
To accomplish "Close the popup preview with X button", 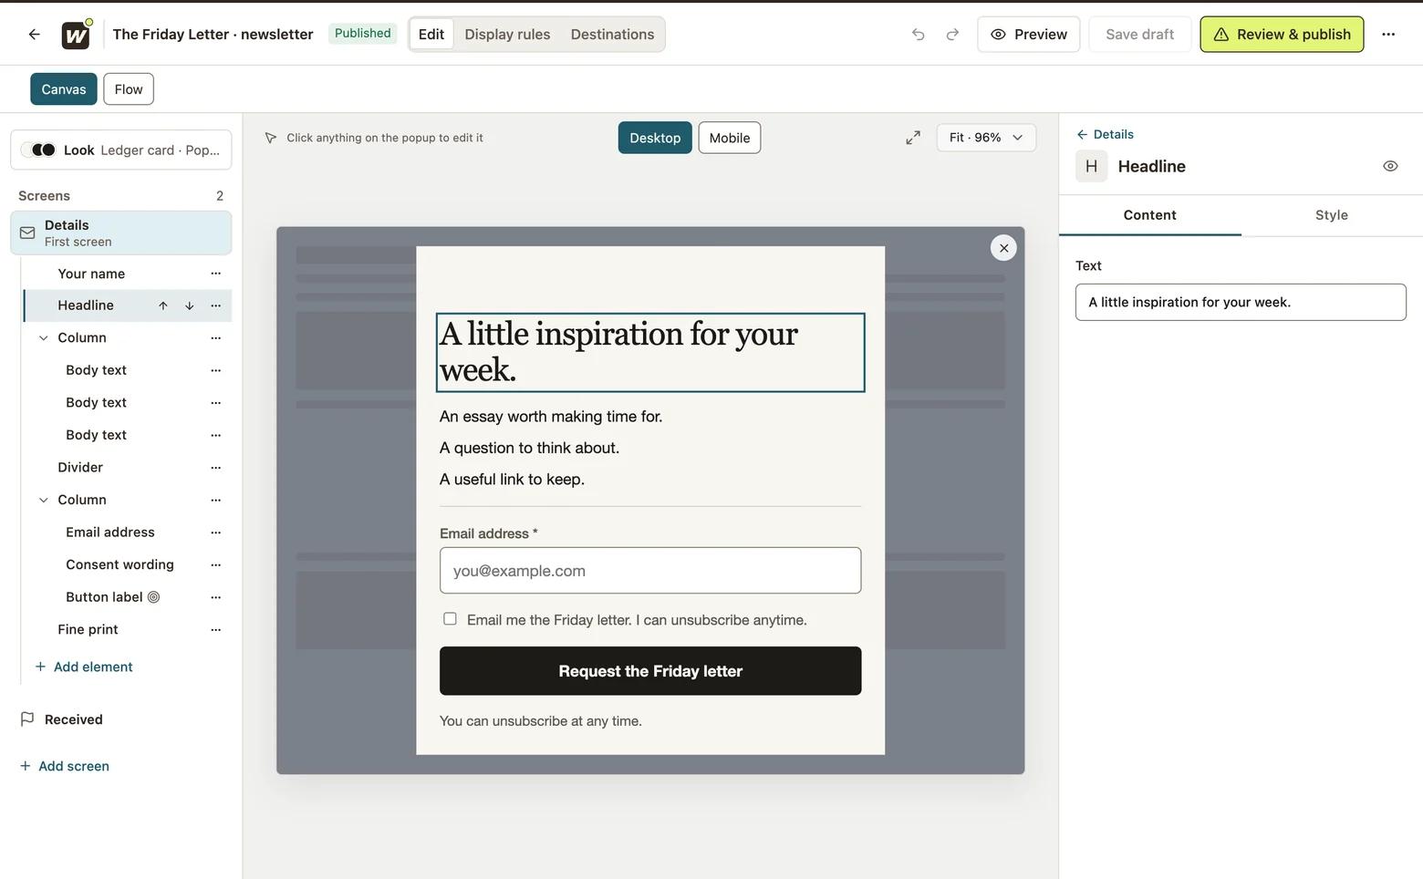I will tap(1003, 248).
